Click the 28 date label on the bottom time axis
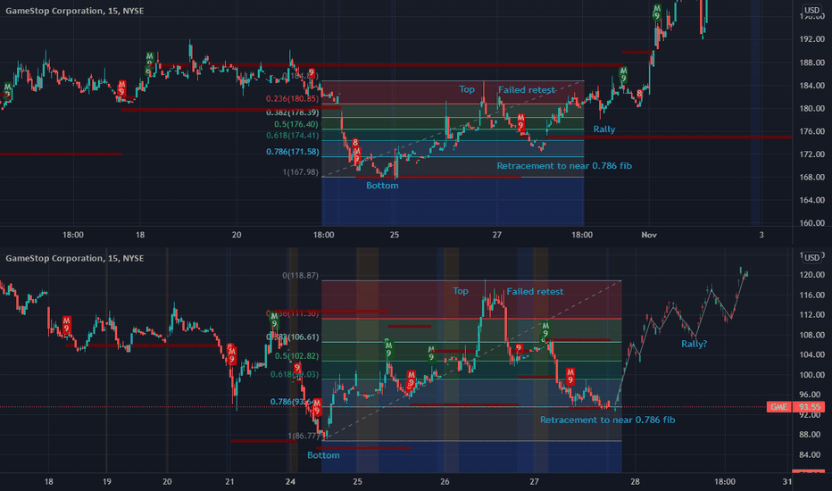 tap(635, 482)
